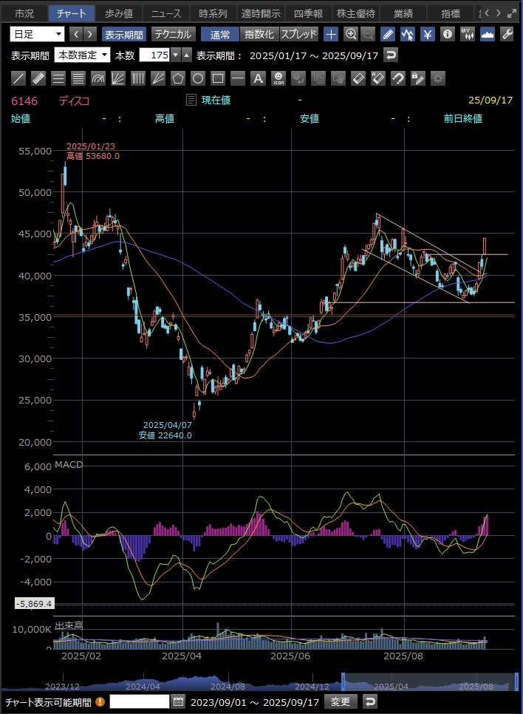This screenshot has width=523, height=714.
Task: Click the zoom in magnifier icon
Action: [x=350, y=34]
